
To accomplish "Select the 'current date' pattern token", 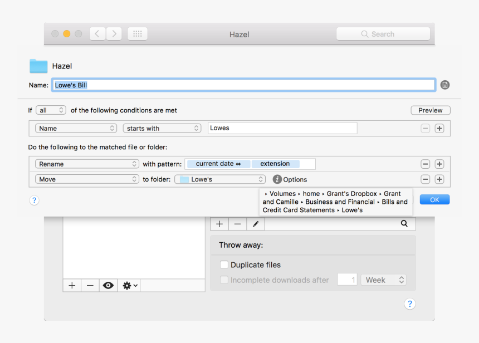I will coord(218,163).
